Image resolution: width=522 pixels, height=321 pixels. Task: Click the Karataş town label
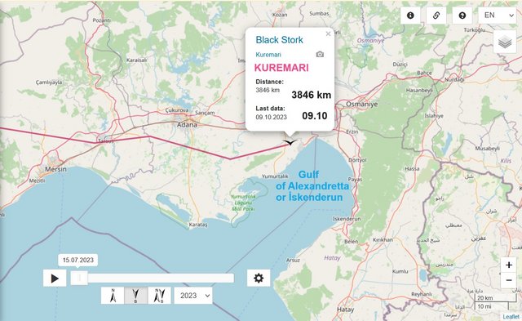(x=197, y=225)
